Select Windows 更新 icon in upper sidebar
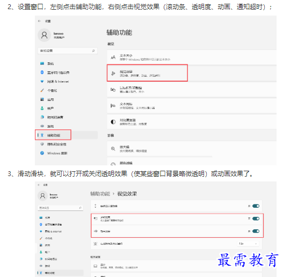The height and width of the screenshot is (277, 283). click(42, 153)
